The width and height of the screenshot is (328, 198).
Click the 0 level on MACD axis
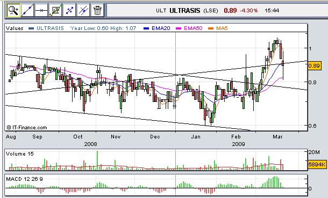[310, 189]
